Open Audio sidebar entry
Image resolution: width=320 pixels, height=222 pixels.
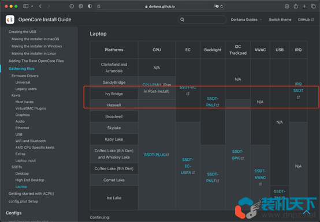pyautogui.click(x=20, y=122)
